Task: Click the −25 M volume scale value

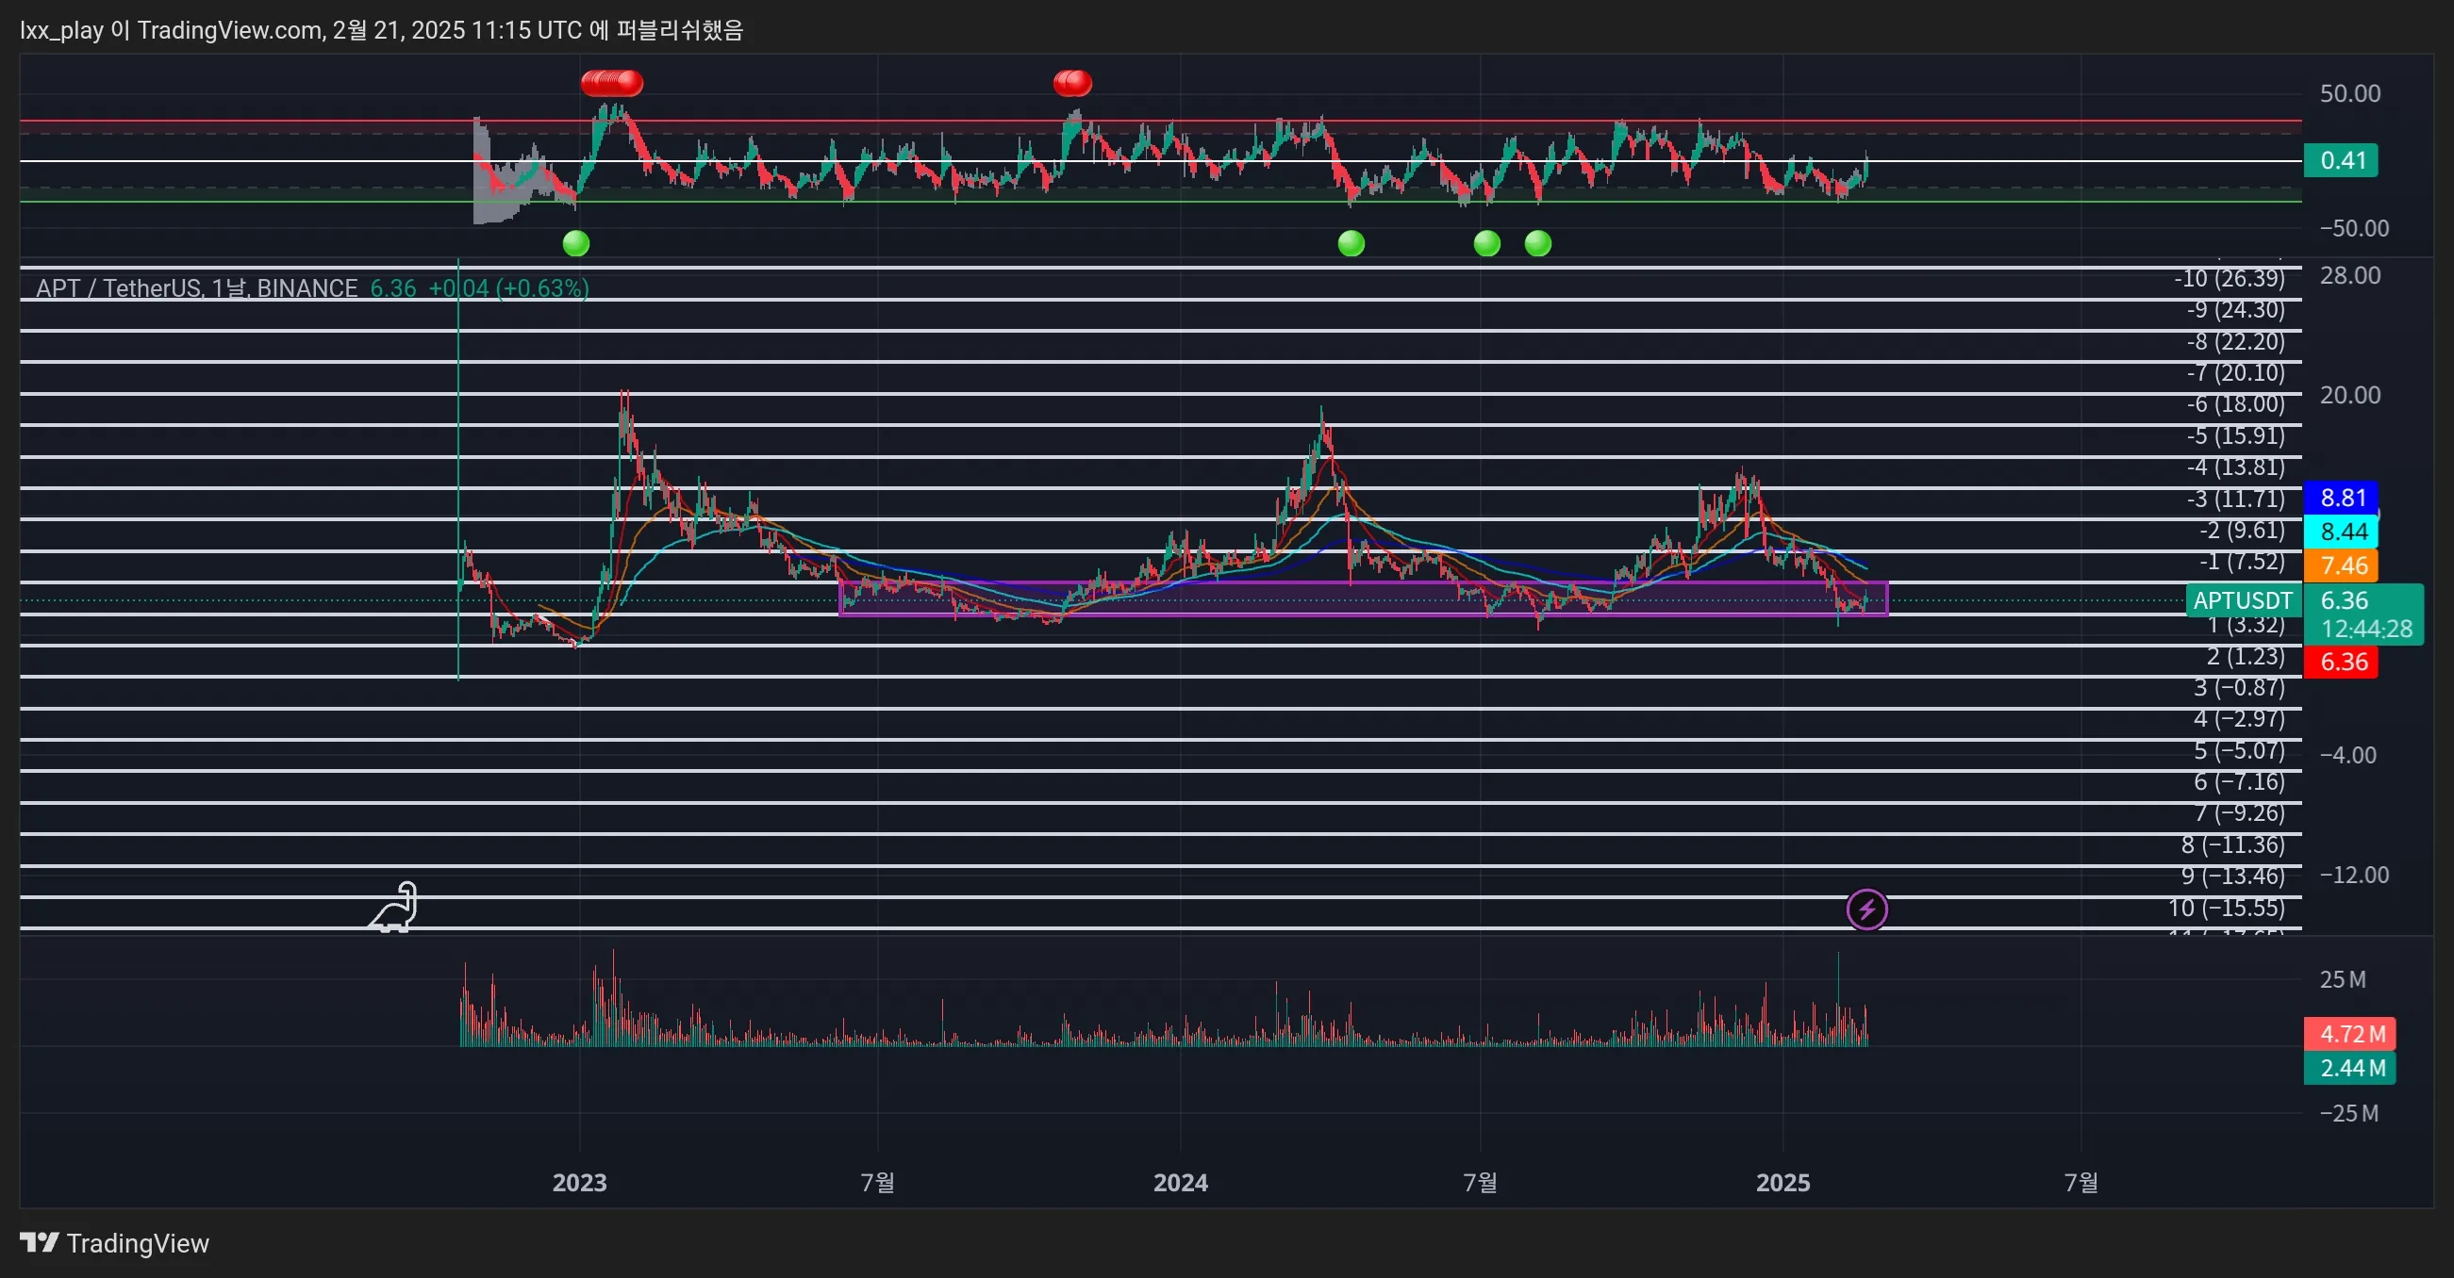Action: point(2348,1113)
